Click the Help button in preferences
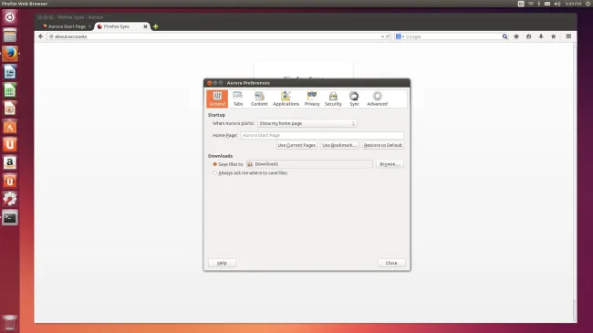593x333 pixels. [x=222, y=263]
